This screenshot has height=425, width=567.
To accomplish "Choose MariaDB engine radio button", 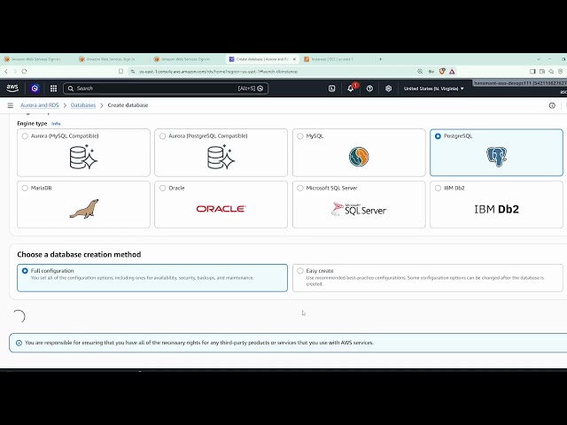I will 25,189.
